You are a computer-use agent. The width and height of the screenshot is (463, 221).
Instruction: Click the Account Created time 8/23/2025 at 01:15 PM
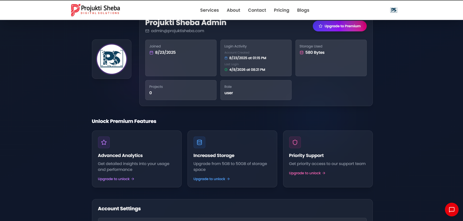pyautogui.click(x=248, y=58)
